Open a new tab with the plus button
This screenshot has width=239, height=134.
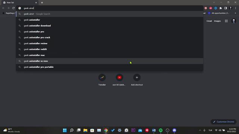tap(42, 3)
